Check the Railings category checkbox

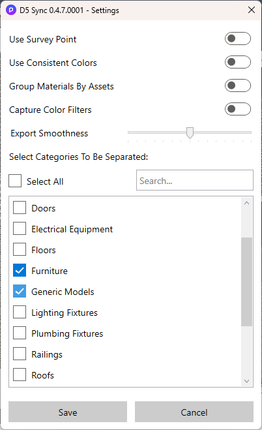20,354
